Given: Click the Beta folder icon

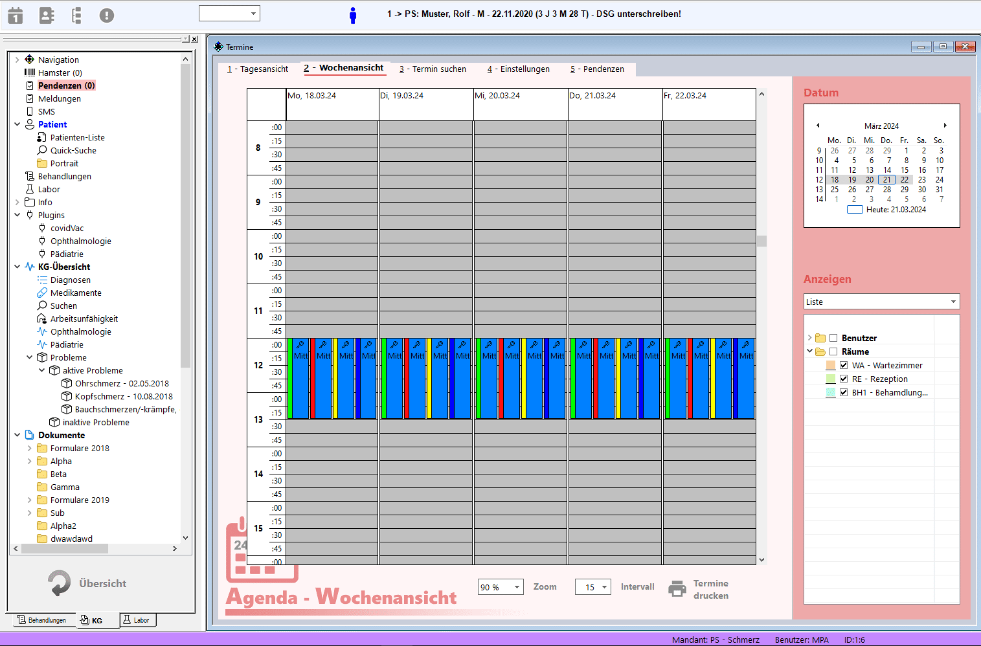Looking at the screenshot, I should 41,474.
